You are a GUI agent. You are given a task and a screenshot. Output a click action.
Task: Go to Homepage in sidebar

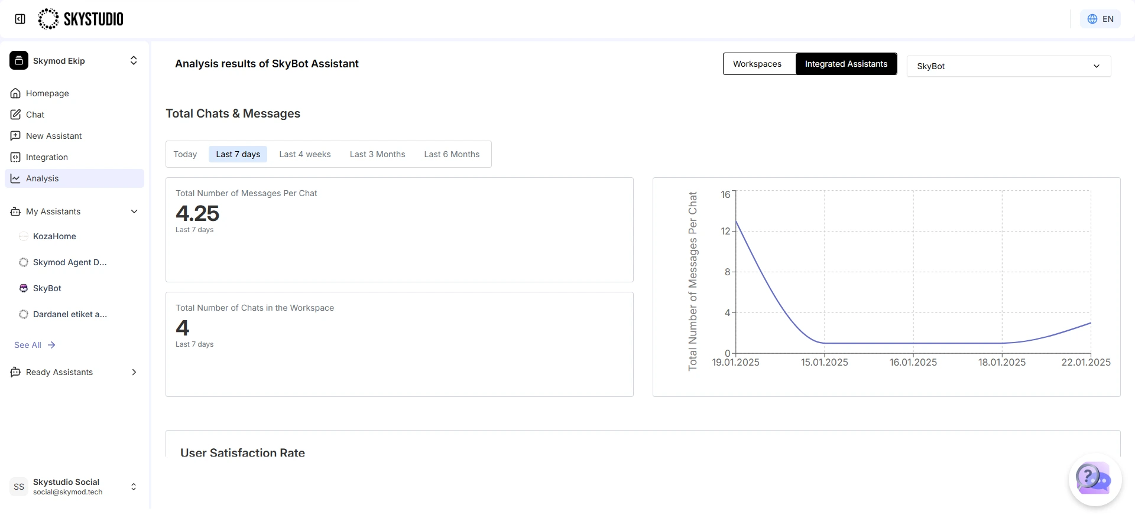[x=74, y=93]
